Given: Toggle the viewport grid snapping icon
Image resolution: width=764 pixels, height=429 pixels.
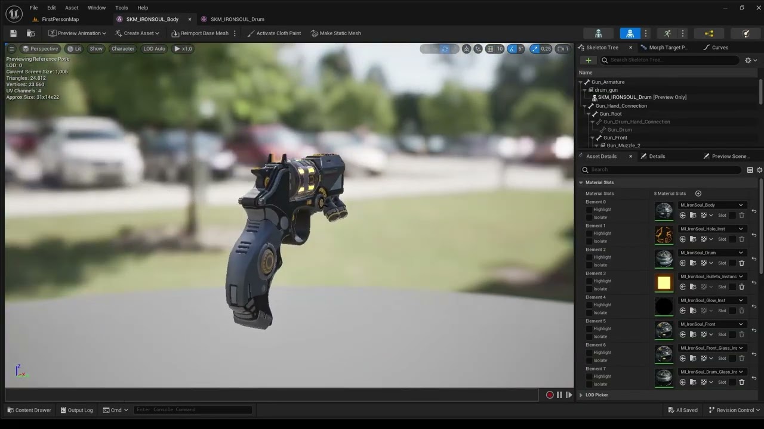Looking at the screenshot, I should (x=490, y=49).
